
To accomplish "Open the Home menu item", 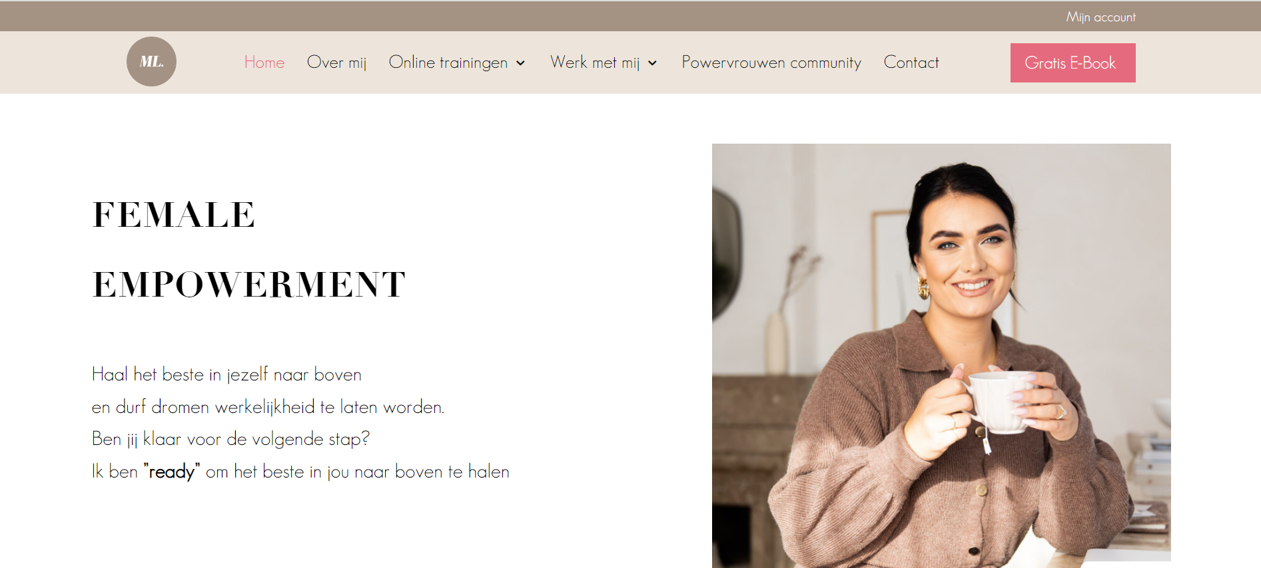I will pos(264,63).
